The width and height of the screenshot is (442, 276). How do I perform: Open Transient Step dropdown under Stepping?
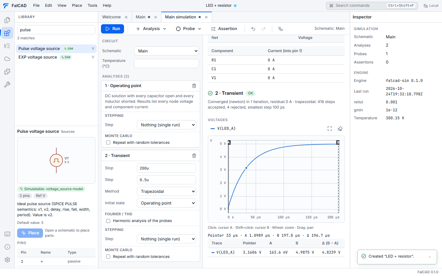[x=166, y=239]
